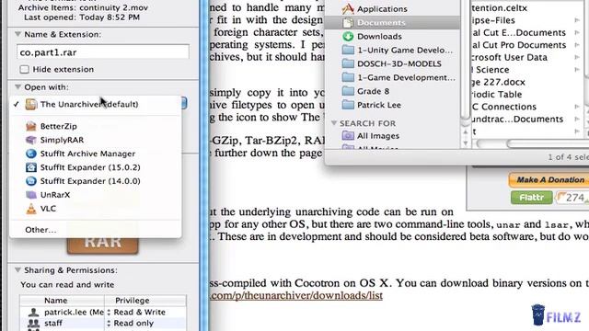
Task: Toggle the Hide extension checkbox
Action: (x=25, y=70)
